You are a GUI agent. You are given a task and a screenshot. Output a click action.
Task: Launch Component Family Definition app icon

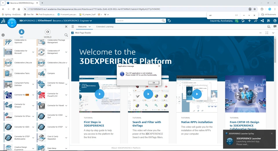8,84
